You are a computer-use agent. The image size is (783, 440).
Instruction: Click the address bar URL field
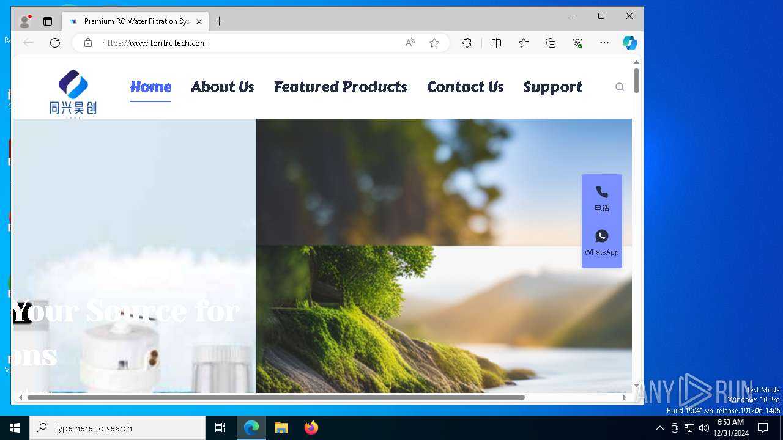pyautogui.click(x=245, y=43)
